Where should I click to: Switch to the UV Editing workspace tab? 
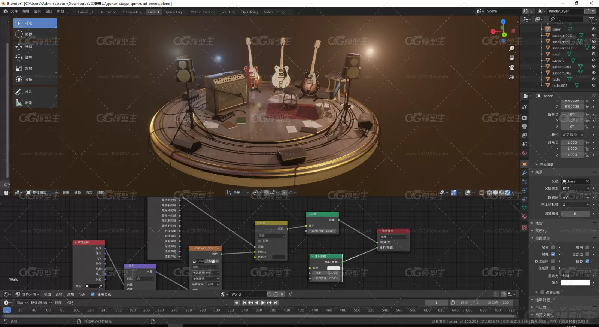249,12
